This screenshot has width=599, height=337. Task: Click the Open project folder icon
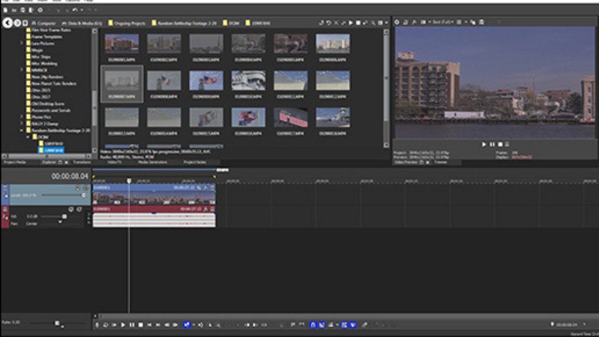pos(14,10)
